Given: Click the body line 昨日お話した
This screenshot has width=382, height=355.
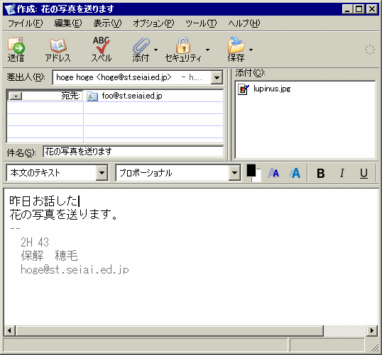Looking at the screenshot, I should click(x=43, y=201).
